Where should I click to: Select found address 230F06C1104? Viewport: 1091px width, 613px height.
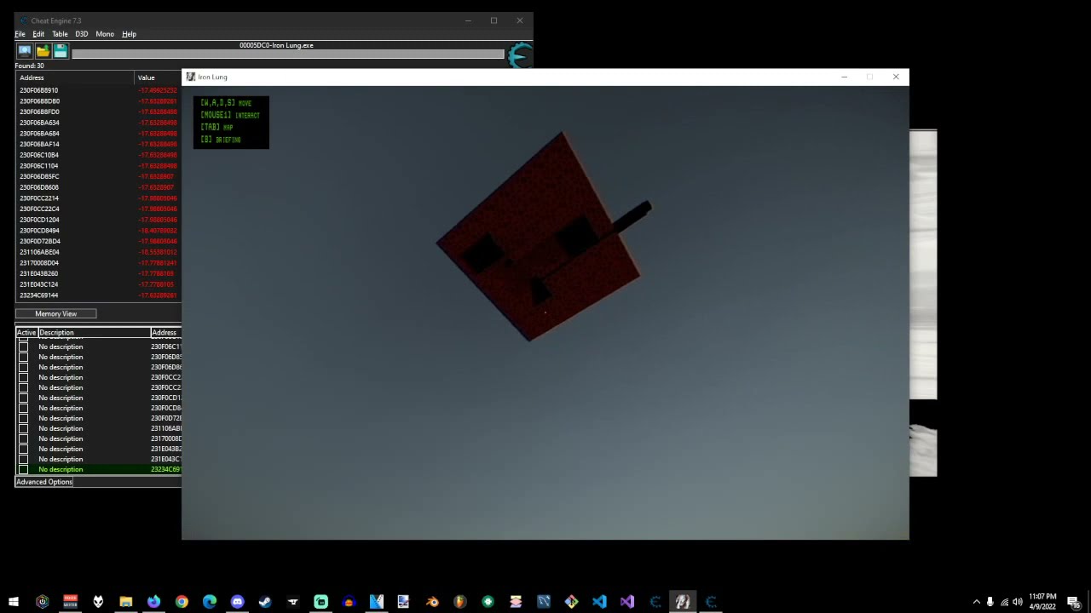point(39,166)
